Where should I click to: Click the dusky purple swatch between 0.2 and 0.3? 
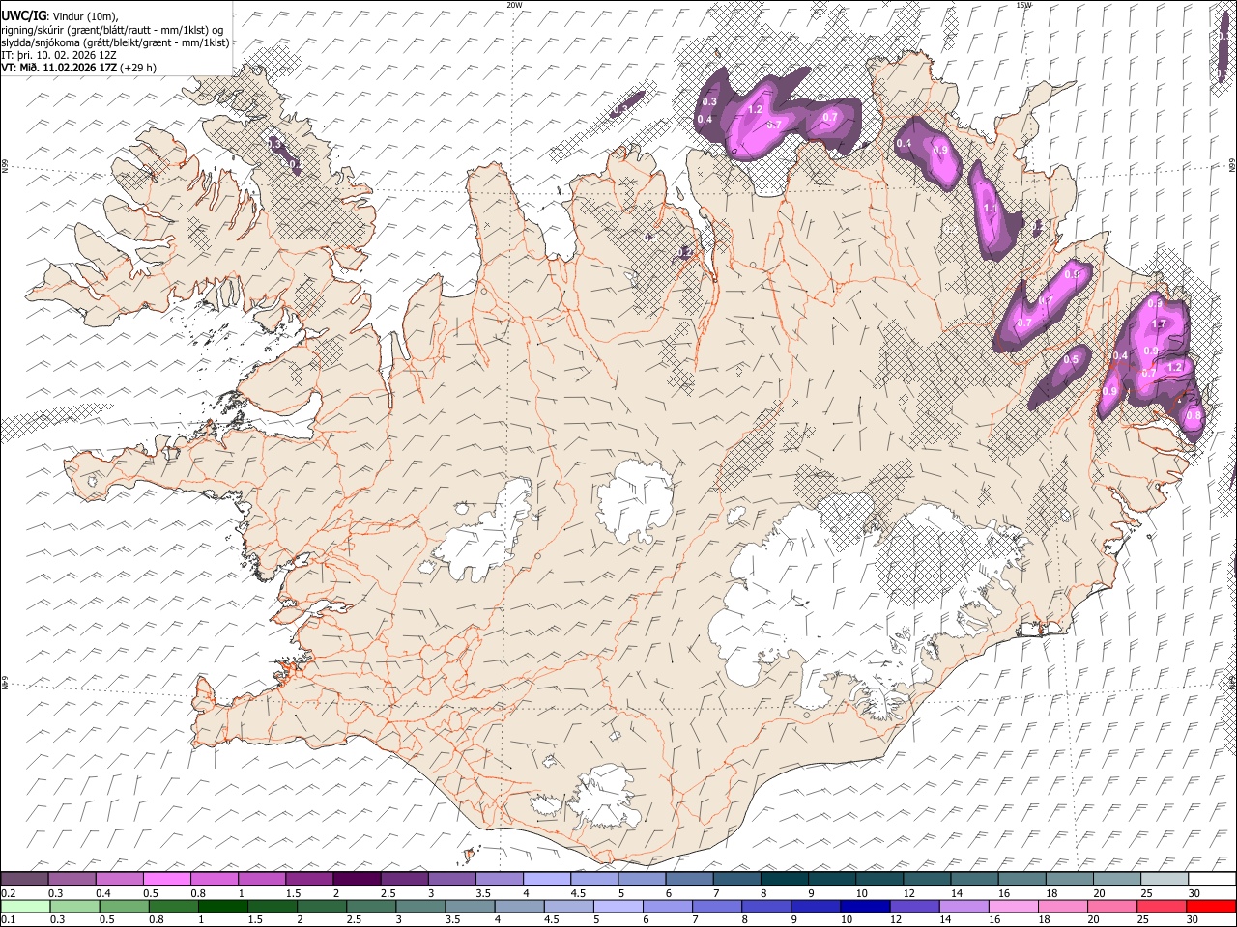[25, 880]
